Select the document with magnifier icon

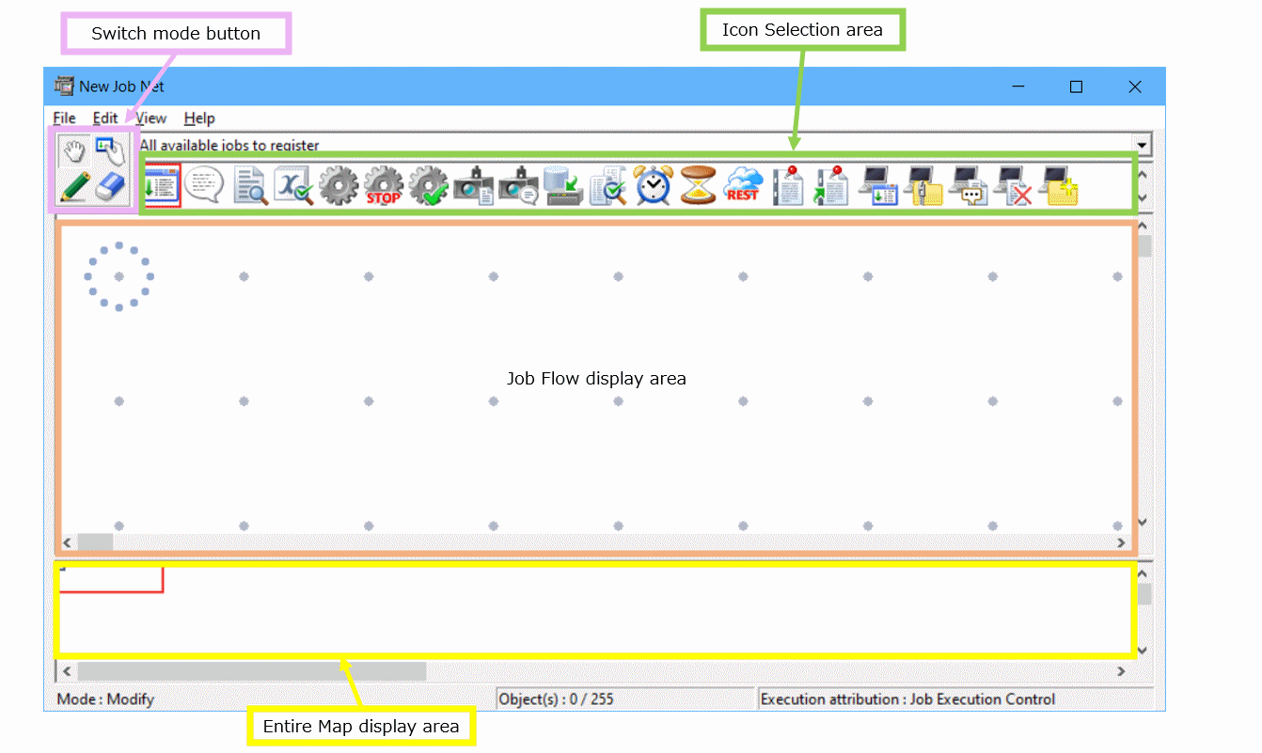249,185
